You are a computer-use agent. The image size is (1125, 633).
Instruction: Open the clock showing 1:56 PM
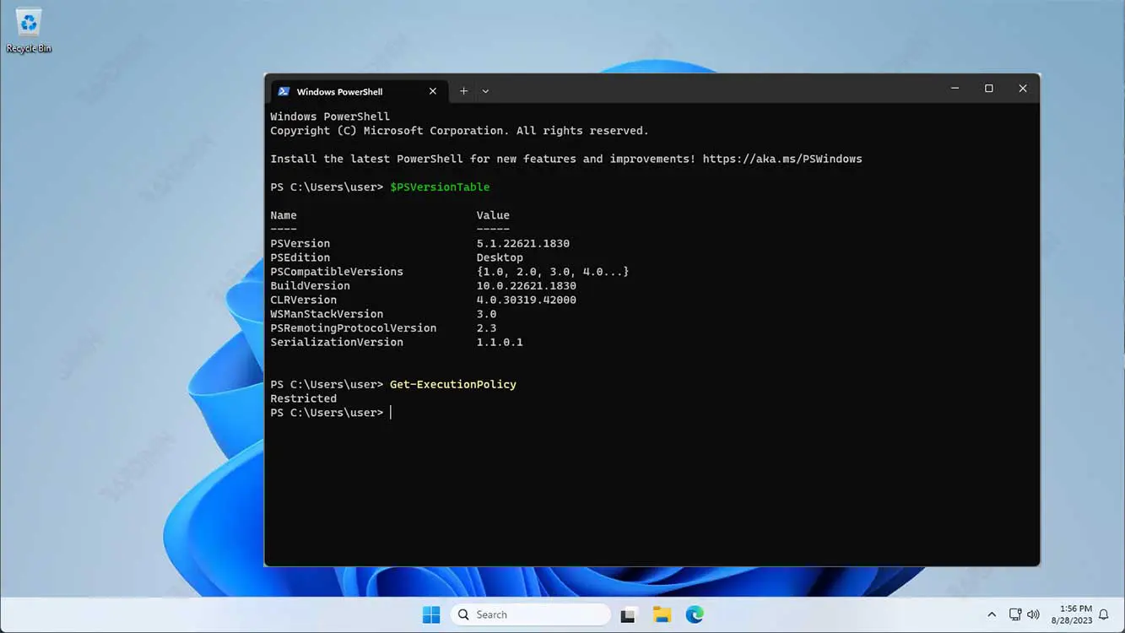pyautogui.click(x=1072, y=614)
